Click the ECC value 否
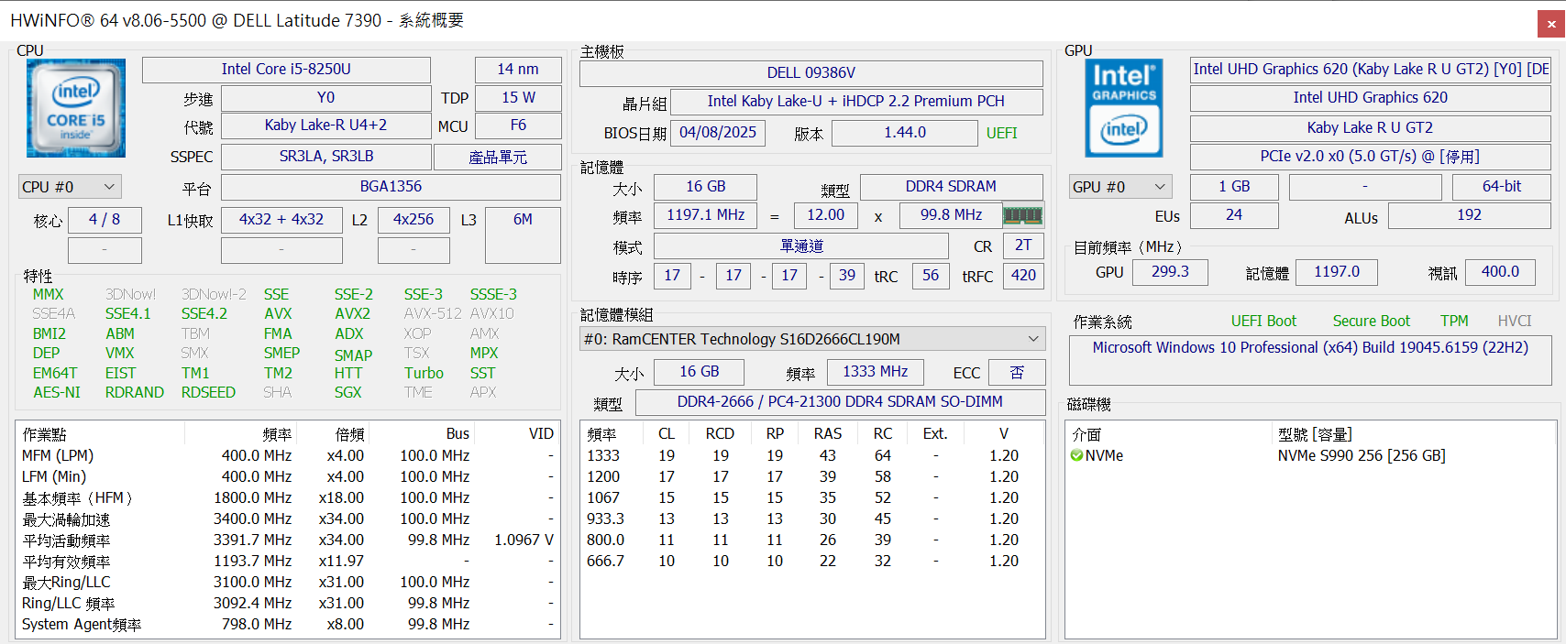Image resolution: width=1566 pixels, height=644 pixels. pos(1017,372)
